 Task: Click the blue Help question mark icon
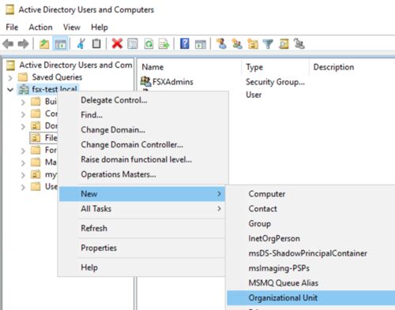(185, 43)
